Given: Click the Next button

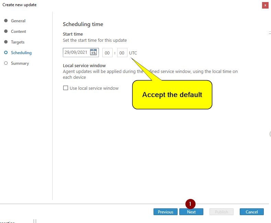Looking at the screenshot, I should [x=191, y=212].
